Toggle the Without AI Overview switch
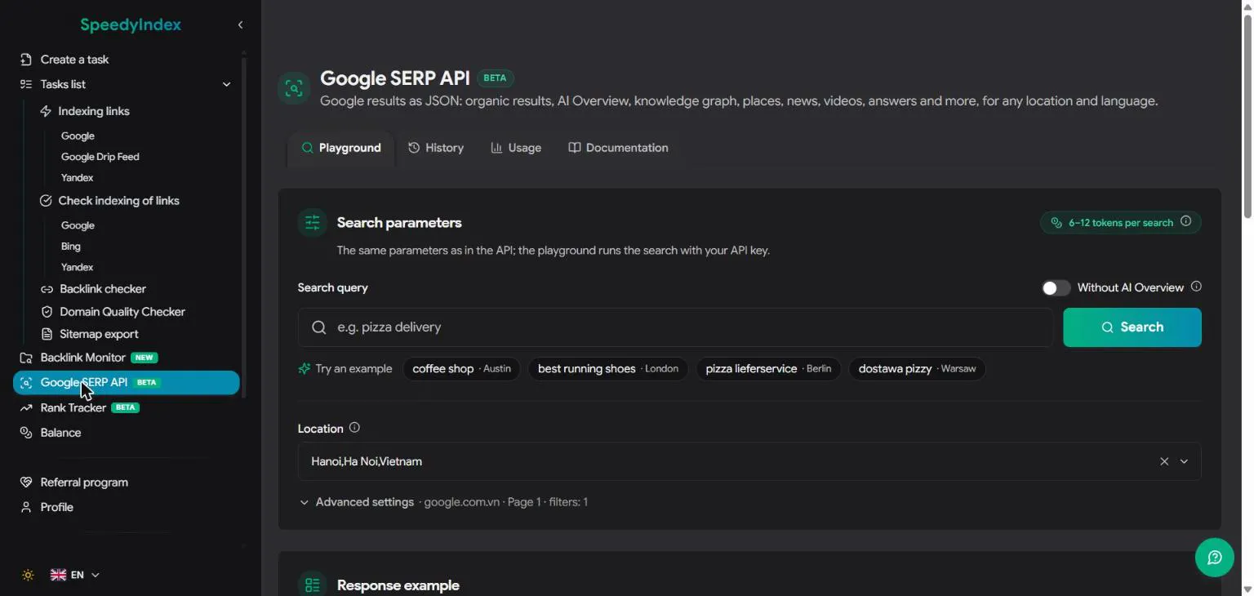This screenshot has height=596, width=1254. pyautogui.click(x=1056, y=287)
